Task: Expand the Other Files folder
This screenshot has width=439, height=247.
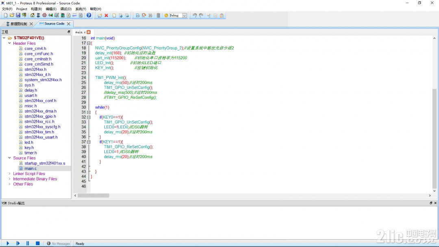Action: [x=9, y=184]
